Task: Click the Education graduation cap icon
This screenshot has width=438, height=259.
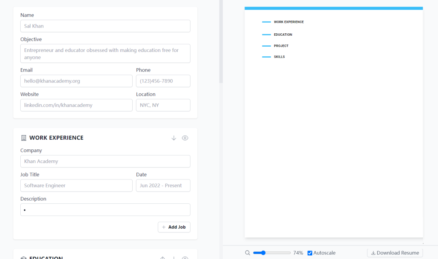Action: tap(24, 258)
